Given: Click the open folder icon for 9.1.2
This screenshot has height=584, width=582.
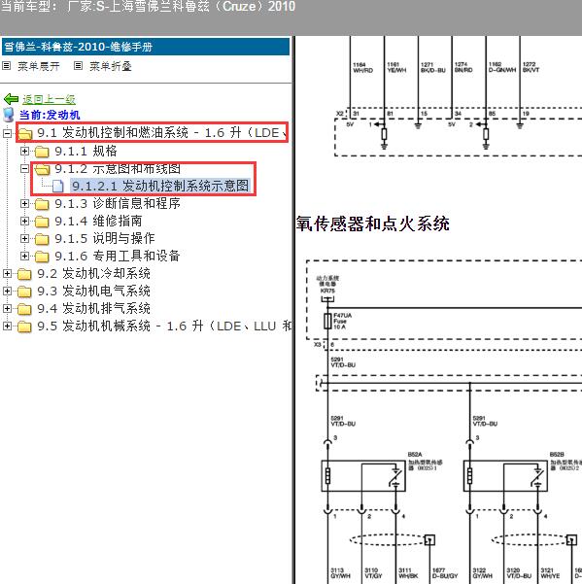Looking at the screenshot, I should point(42,169).
